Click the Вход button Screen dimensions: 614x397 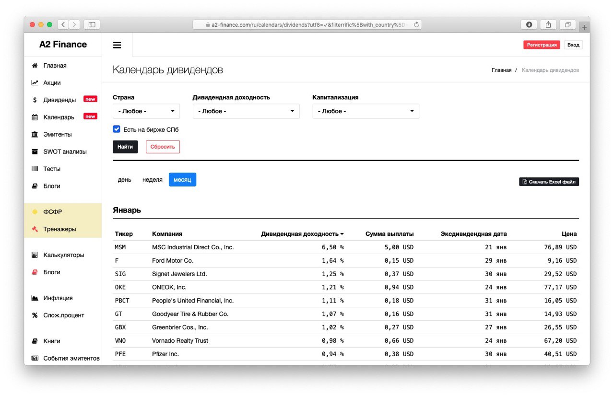pyautogui.click(x=573, y=45)
